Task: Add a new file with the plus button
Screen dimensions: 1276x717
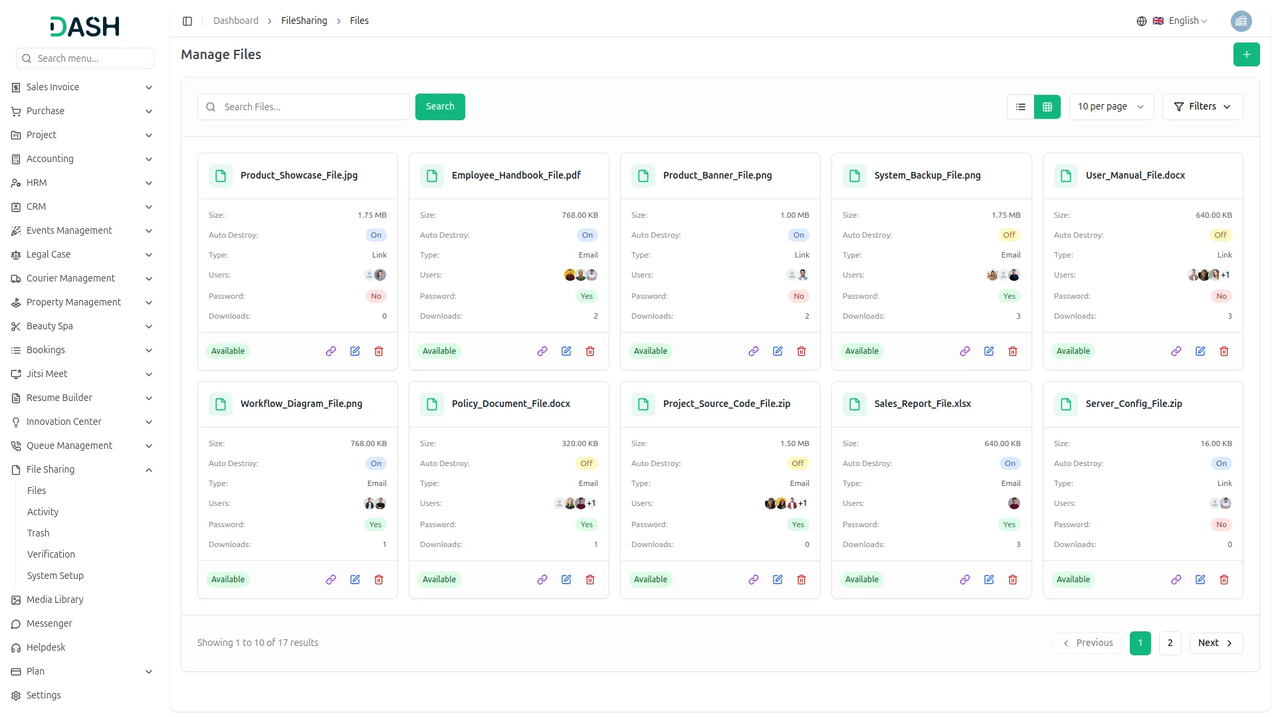Action: tap(1246, 54)
